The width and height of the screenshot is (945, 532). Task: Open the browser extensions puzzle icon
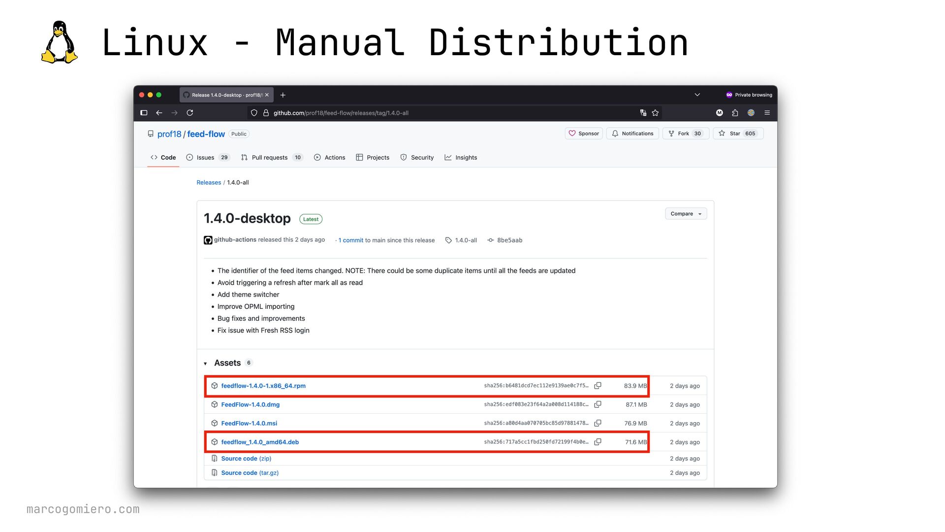735,113
